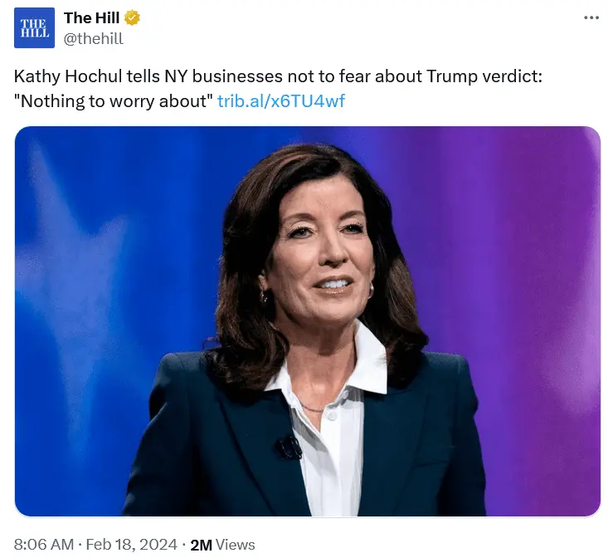The image size is (608, 558).
Task: Click the @thehill handle
Action: (x=94, y=37)
